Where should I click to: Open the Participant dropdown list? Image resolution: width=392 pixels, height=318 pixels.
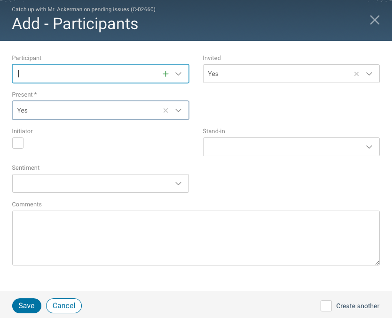[x=179, y=74]
